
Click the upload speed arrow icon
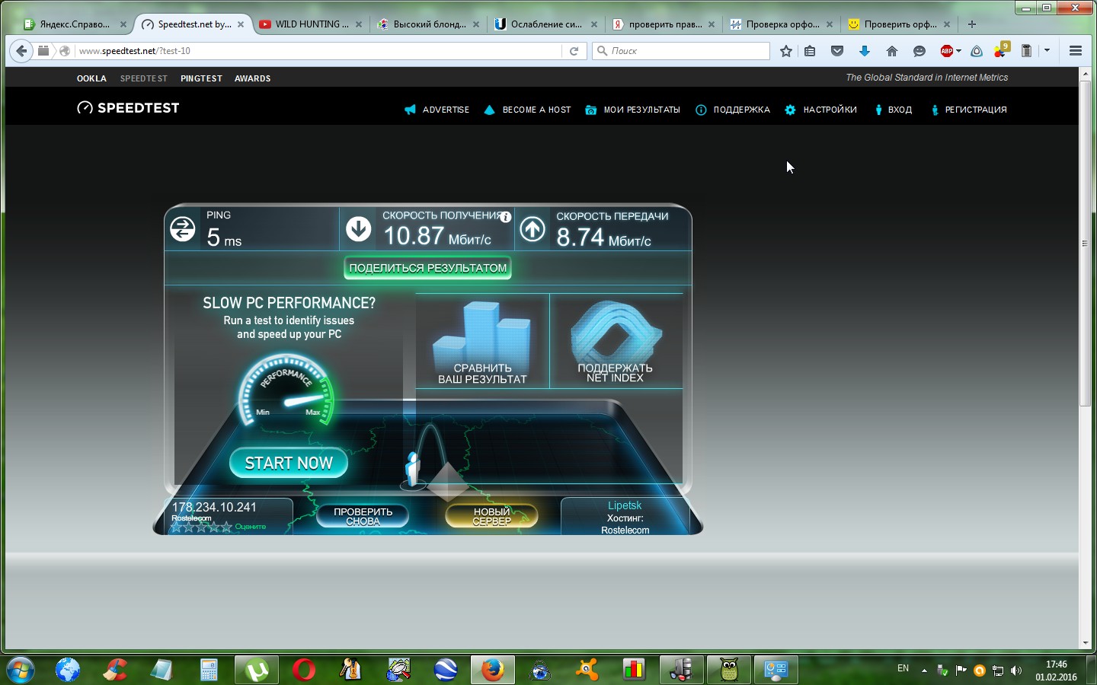click(x=533, y=229)
